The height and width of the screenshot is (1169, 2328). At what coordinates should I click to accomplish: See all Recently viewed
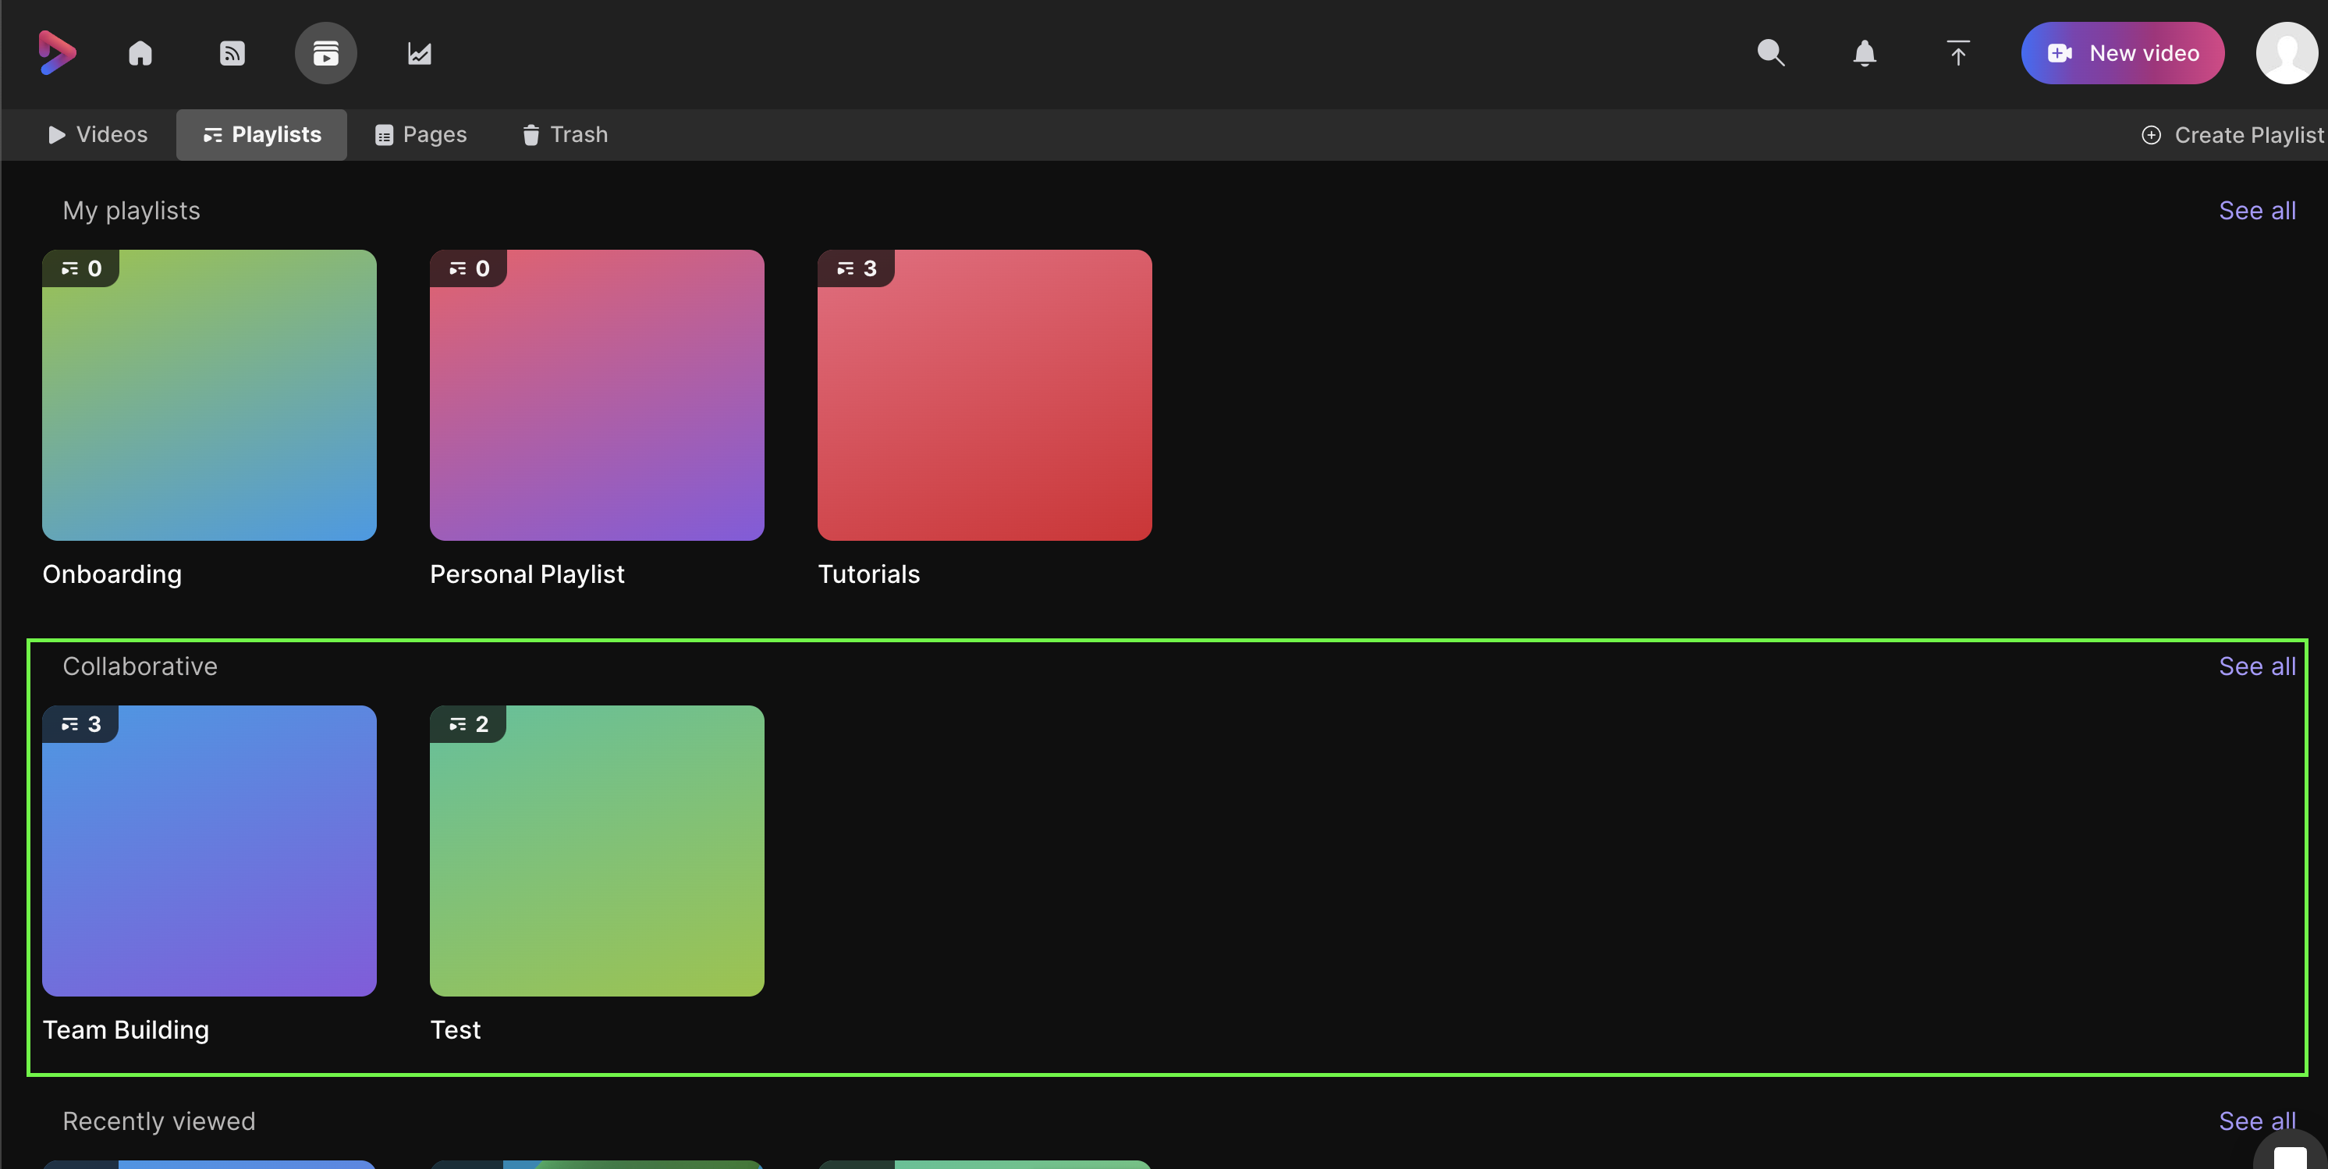point(2256,1121)
